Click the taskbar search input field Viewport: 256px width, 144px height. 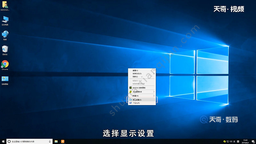(29, 141)
